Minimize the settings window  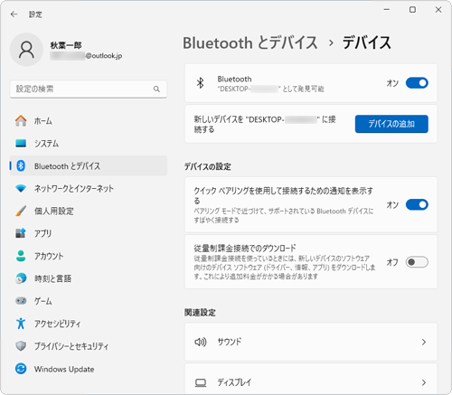tap(387, 10)
